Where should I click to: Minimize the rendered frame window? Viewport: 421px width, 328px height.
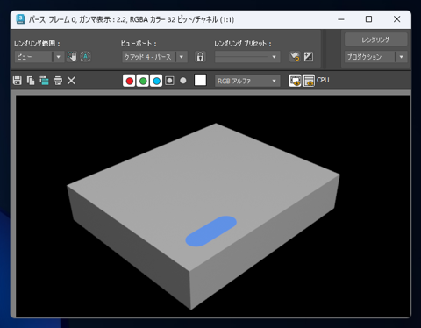click(x=341, y=19)
